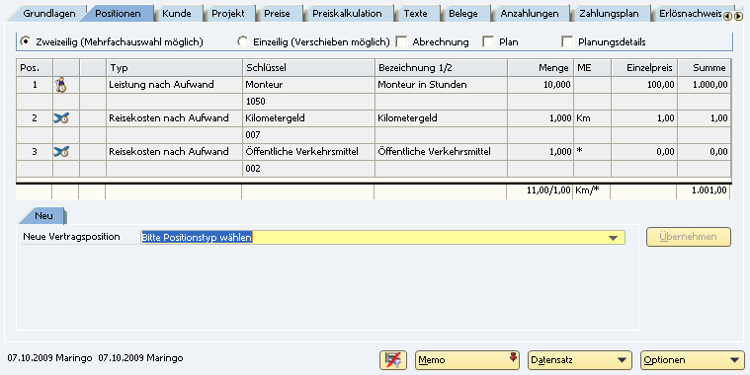Click the 002 key number cell
Screen dimensions: 750x375
(308, 168)
